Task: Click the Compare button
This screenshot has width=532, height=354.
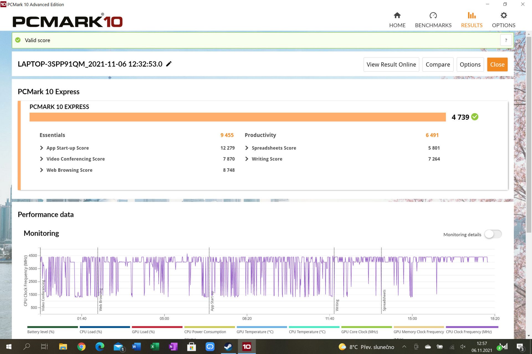Action: coord(438,64)
